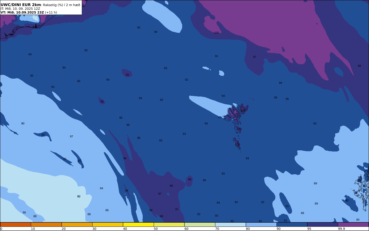The height and width of the screenshot is (231, 369).
Task: Click the legend tick label '0'
Action: [x=1, y=229]
